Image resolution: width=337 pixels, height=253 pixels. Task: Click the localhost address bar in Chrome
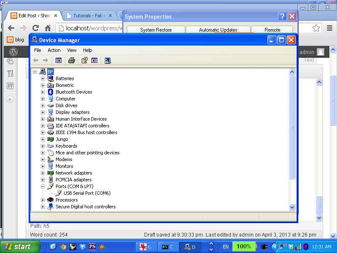point(90,28)
